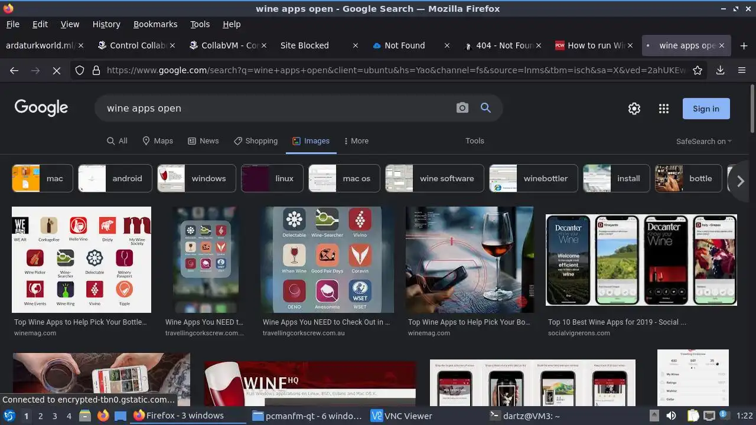Switch to the '404 - Not Found' tab

pyautogui.click(x=502, y=45)
